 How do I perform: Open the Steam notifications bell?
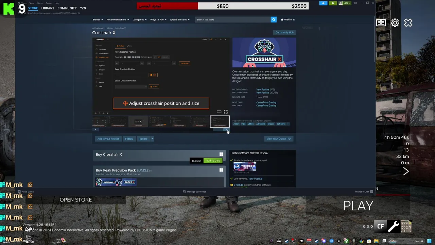tap(333, 3)
